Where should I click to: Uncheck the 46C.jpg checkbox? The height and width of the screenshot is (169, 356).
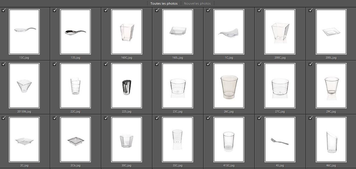[311, 118]
